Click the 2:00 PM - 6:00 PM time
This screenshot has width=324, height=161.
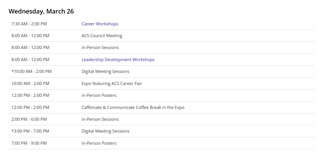point(29,119)
